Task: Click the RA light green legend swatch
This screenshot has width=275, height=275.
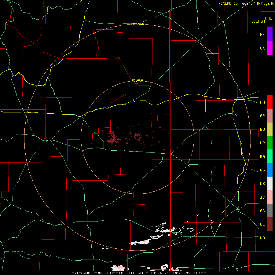Action: coord(270,156)
